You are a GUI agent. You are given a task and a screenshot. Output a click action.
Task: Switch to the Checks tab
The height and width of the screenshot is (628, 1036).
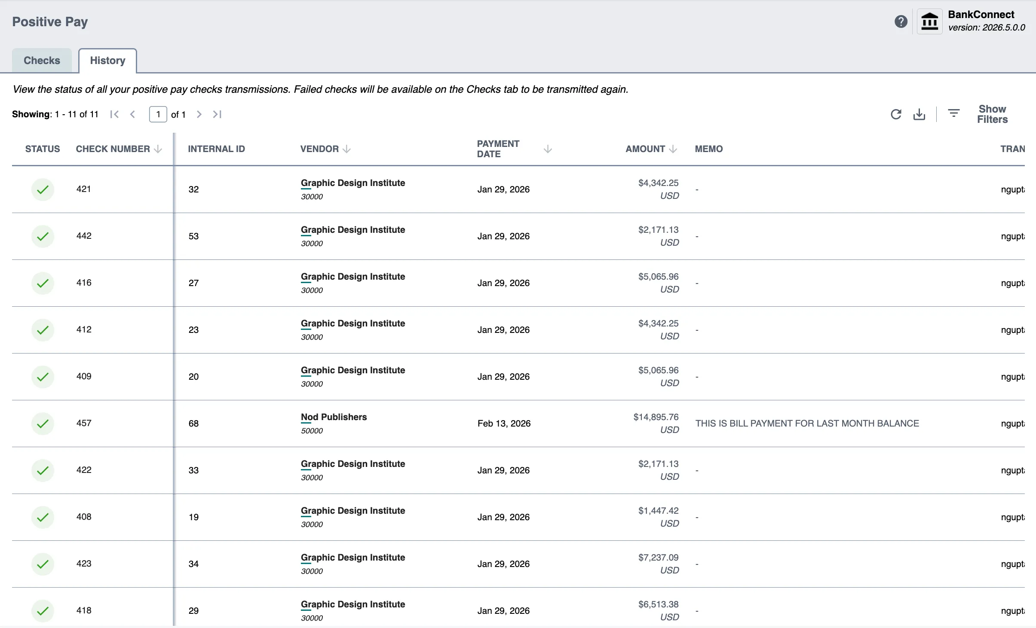coord(42,61)
